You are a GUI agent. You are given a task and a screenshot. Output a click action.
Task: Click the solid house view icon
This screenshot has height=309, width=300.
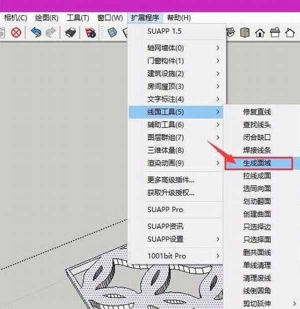coord(259,33)
